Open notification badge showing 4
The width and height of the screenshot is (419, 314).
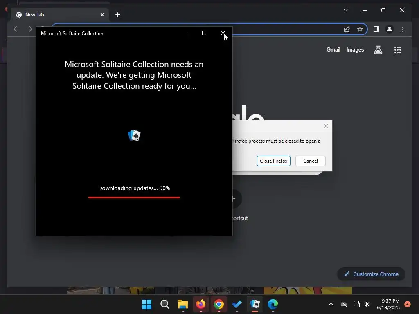pos(408,304)
